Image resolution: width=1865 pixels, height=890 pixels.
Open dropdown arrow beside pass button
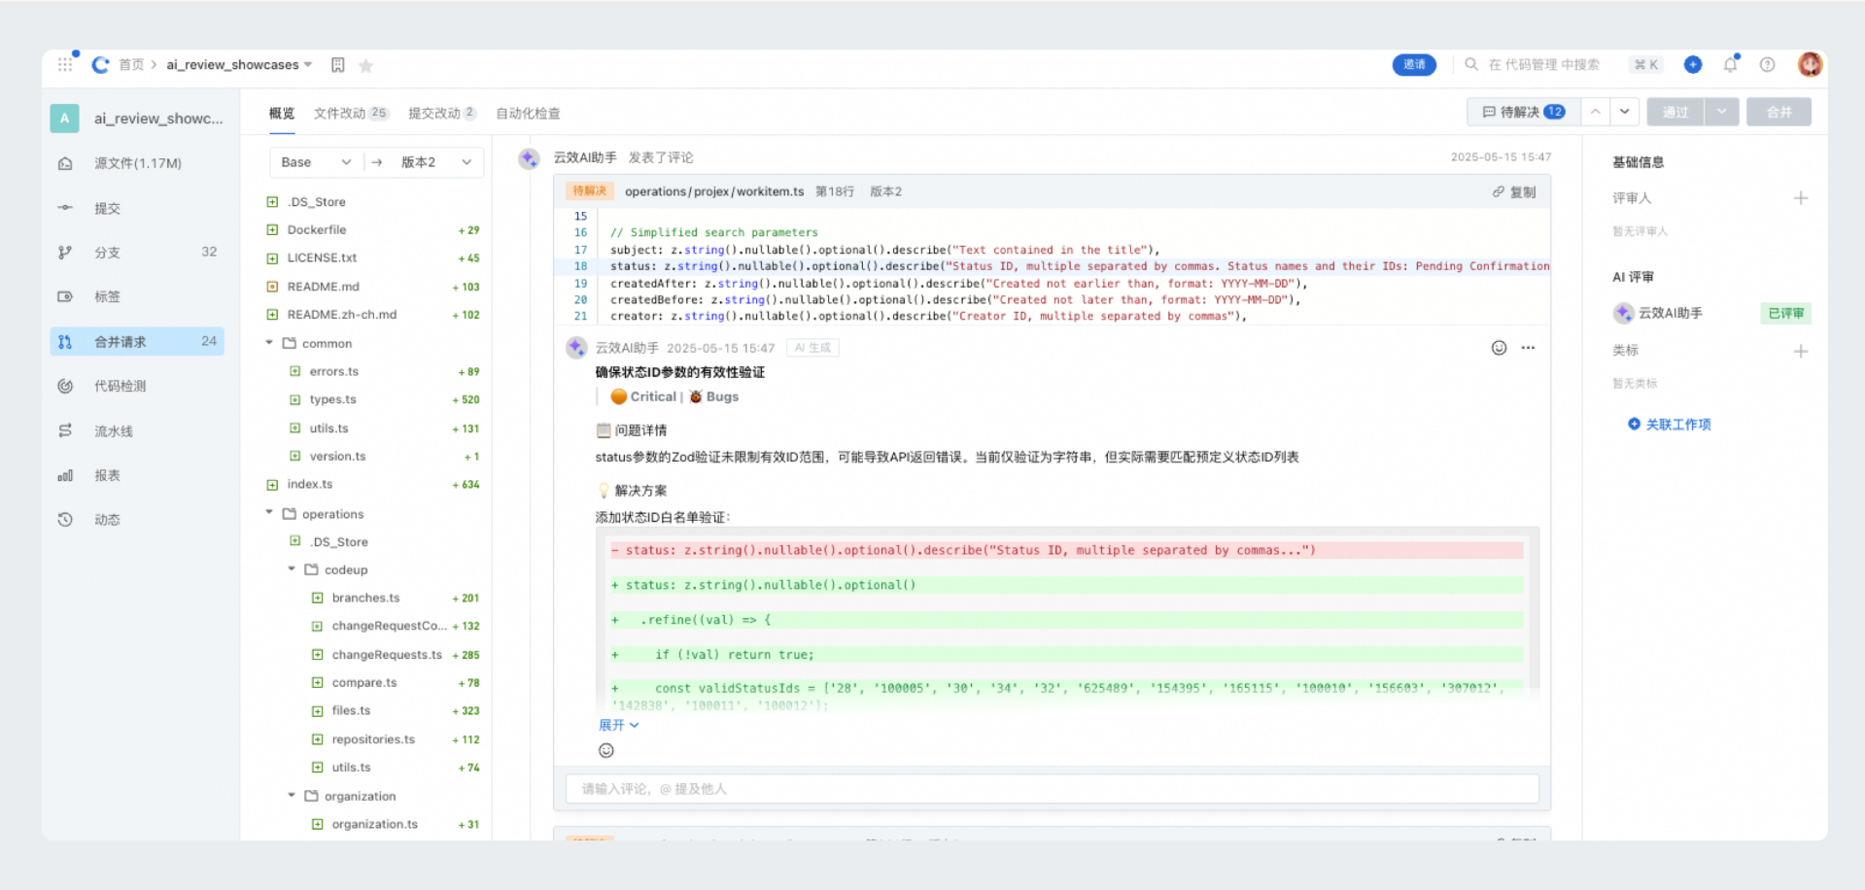coord(1721,112)
